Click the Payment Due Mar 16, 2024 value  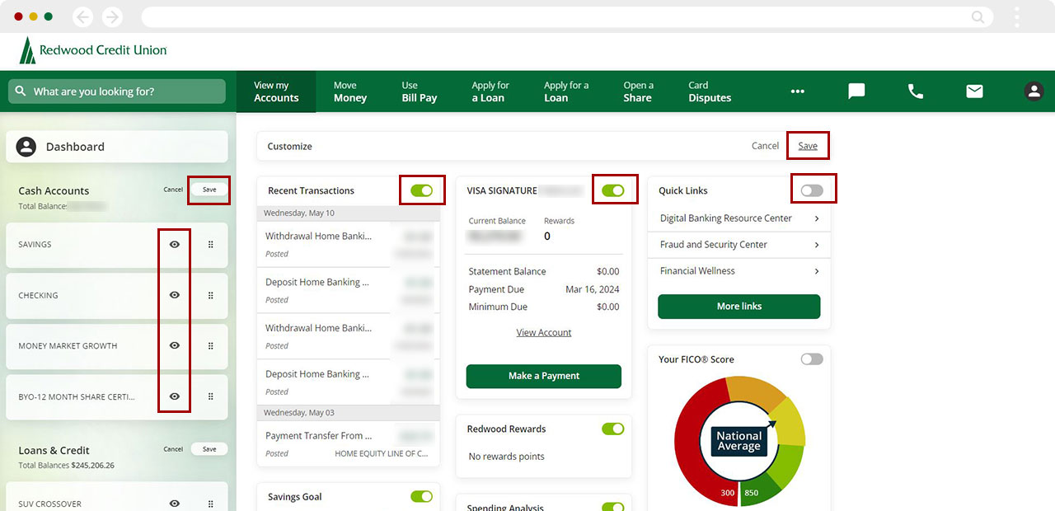pos(593,289)
